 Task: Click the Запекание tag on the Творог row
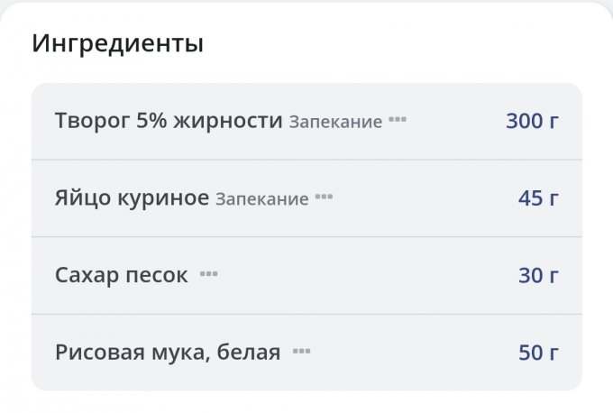pyautogui.click(x=335, y=122)
